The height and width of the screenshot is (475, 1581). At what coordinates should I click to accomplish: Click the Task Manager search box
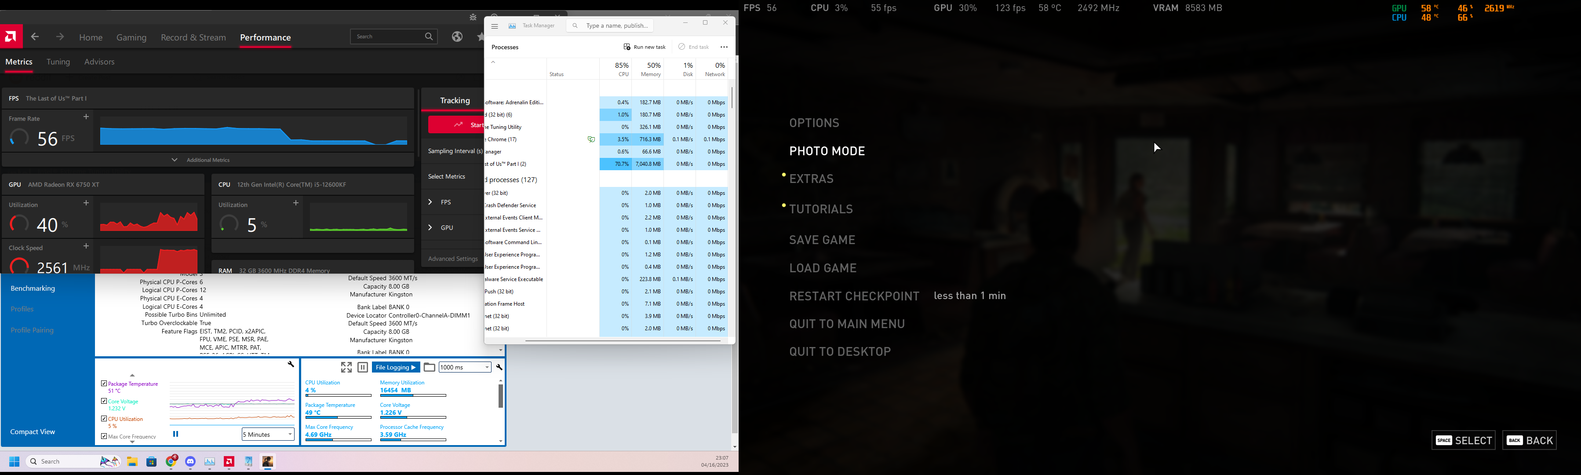coord(609,26)
